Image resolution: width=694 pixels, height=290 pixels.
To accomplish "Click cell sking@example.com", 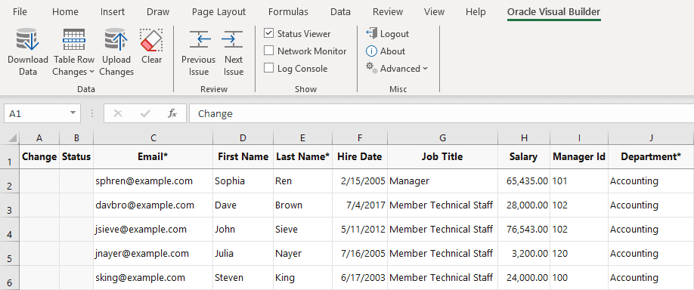I will point(153,278).
